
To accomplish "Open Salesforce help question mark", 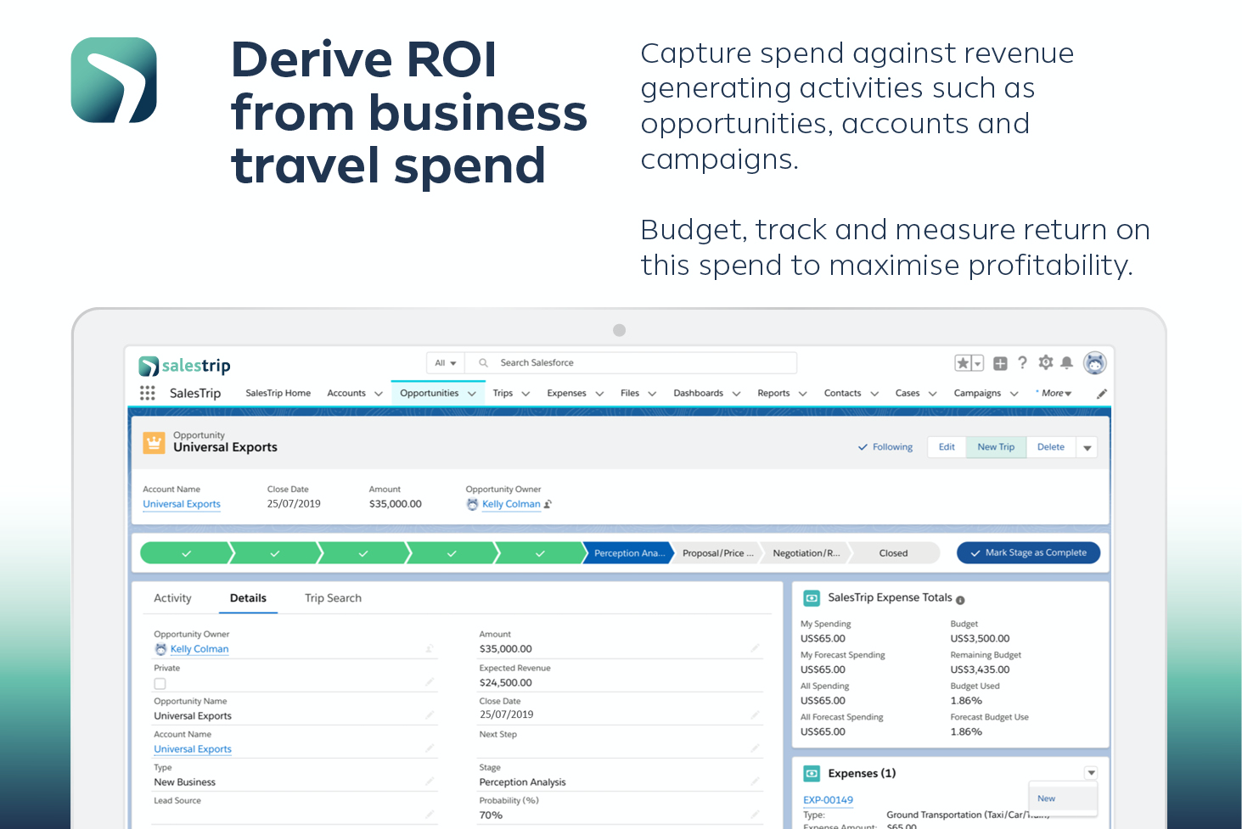I will 1023,362.
